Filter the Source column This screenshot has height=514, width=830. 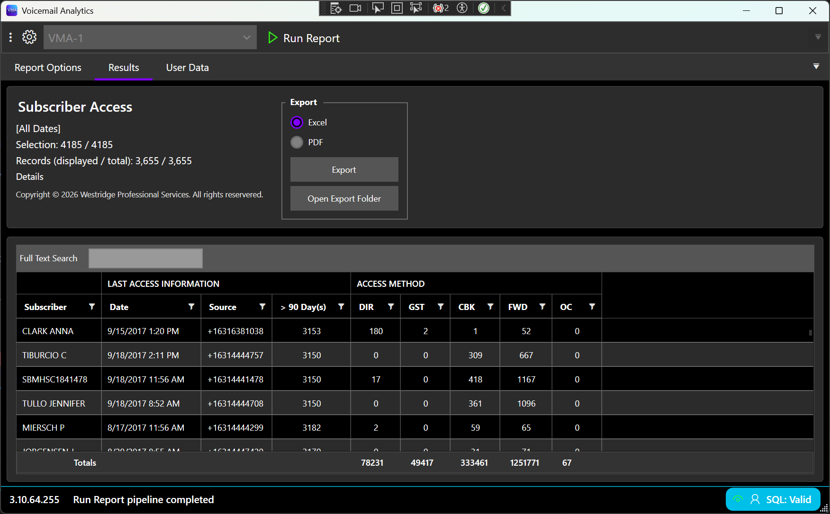(x=262, y=307)
